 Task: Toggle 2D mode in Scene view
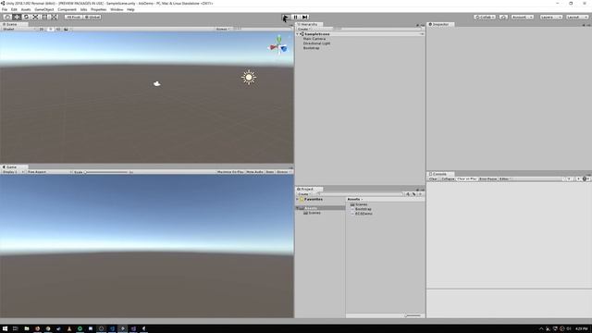pyautogui.click(x=42, y=29)
